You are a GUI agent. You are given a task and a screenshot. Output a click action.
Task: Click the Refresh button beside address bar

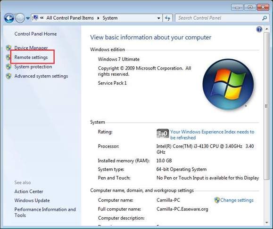tap(167, 18)
